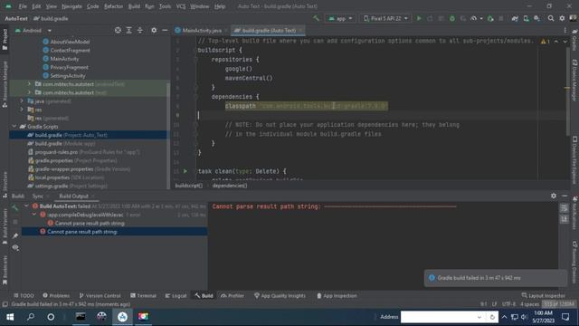
Task: Switch to MainActivity.java tab
Action: pyautogui.click(x=201, y=30)
